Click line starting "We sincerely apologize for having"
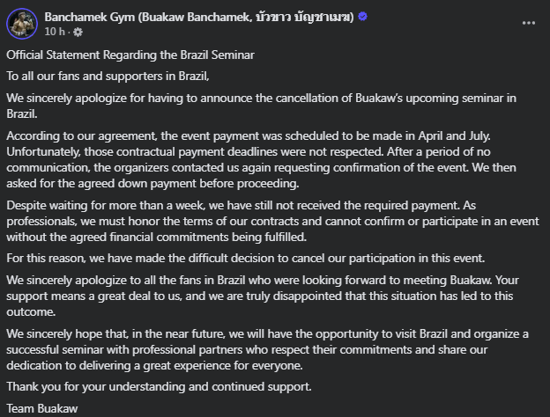Image resolution: width=550 pixels, height=417 pixels. (x=261, y=98)
